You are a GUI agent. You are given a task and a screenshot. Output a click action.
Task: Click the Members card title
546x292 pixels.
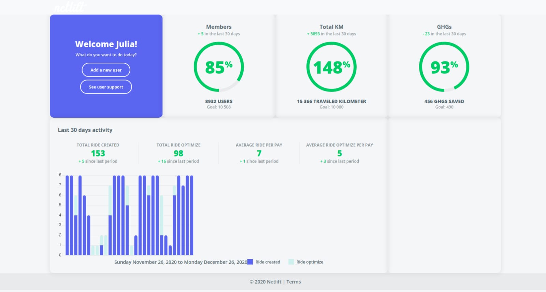pyautogui.click(x=219, y=27)
